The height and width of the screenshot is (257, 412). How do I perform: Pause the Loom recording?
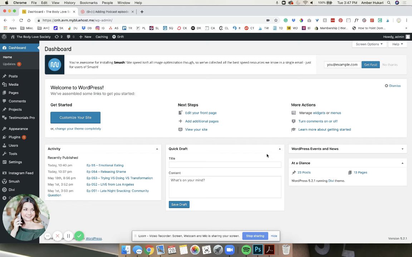point(68,236)
